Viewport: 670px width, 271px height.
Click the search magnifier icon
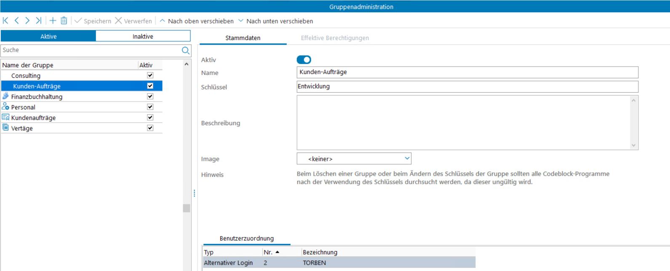tap(185, 51)
